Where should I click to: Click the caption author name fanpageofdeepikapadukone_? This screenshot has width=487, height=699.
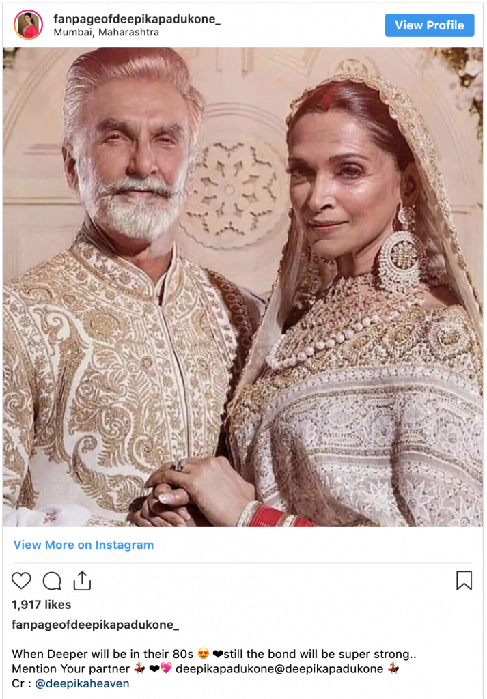click(x=96, y=625)
